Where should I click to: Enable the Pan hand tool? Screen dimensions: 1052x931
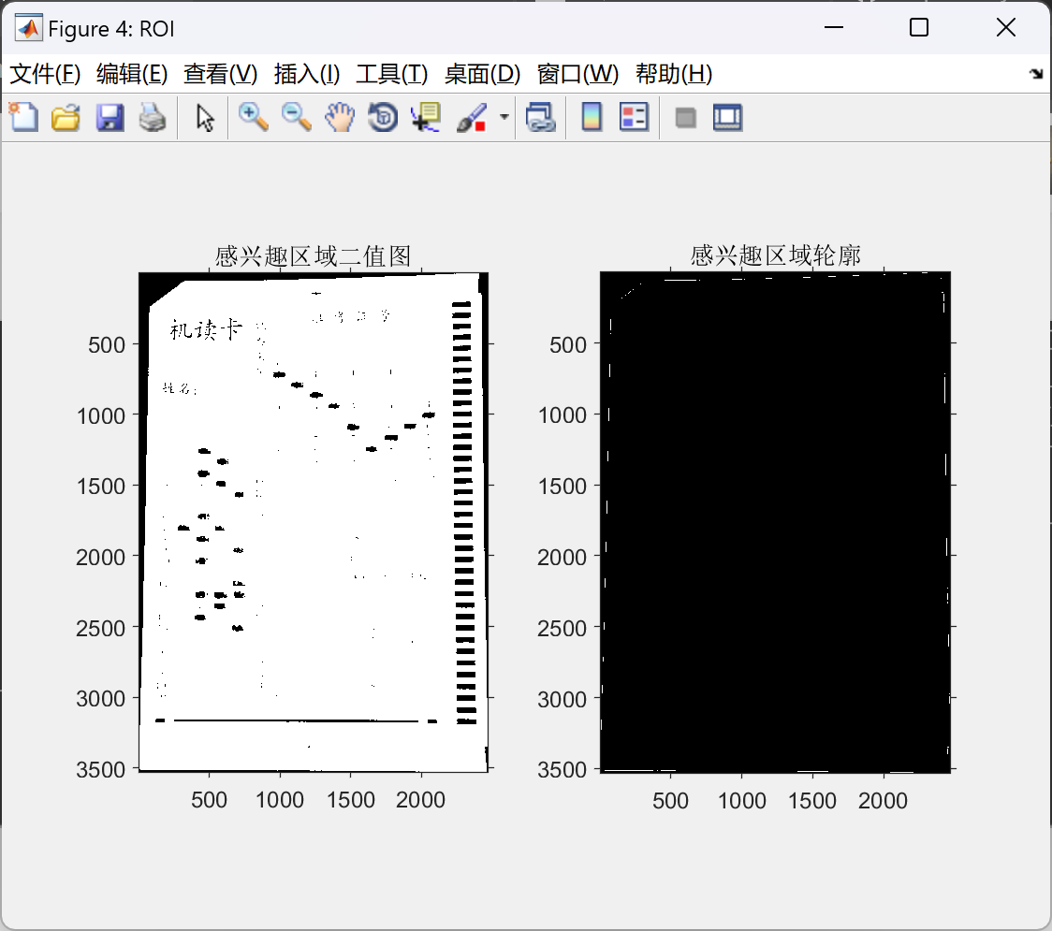(x=340, y=117)
